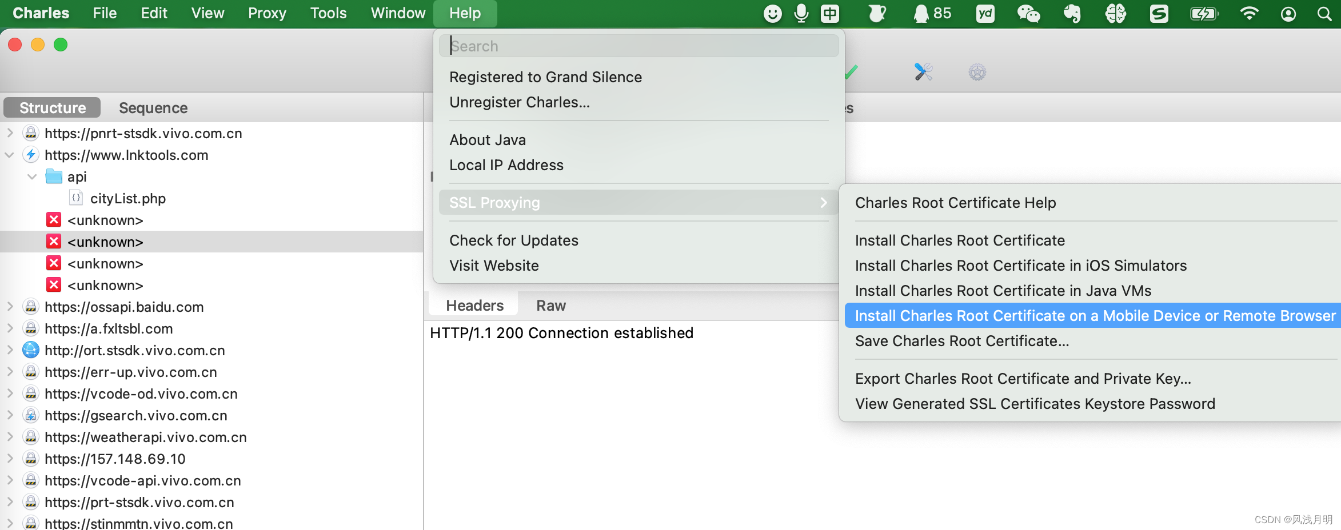Viewport: 1341px width, 530px height.
Task: Click the tools wrench icon in toolbar
Action: (923, 72)
